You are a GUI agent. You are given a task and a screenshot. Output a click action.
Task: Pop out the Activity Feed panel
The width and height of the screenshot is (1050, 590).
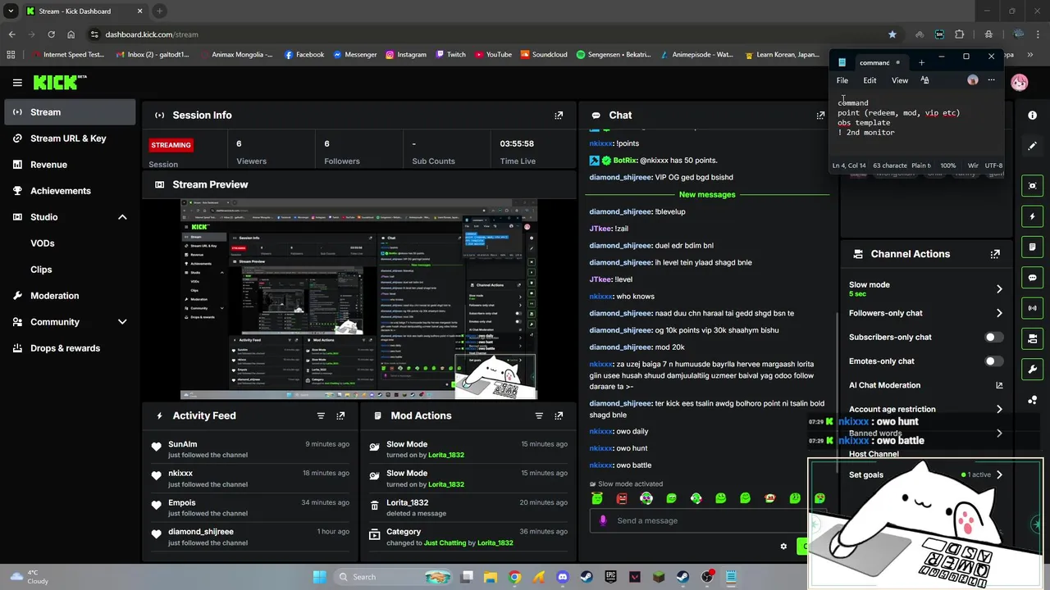[x=340, y=415]
